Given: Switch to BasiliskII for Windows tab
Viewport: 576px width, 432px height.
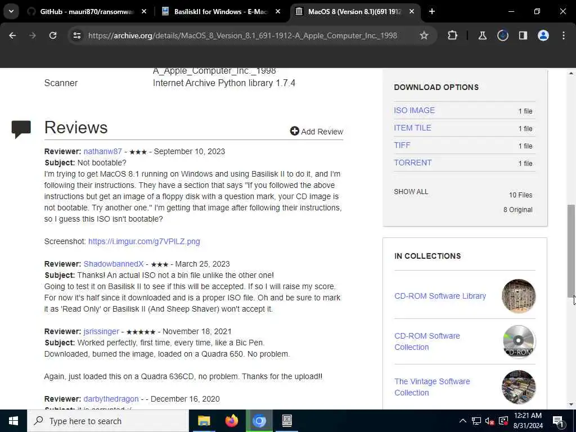Looking at the screenshot, I should (221, 11).
